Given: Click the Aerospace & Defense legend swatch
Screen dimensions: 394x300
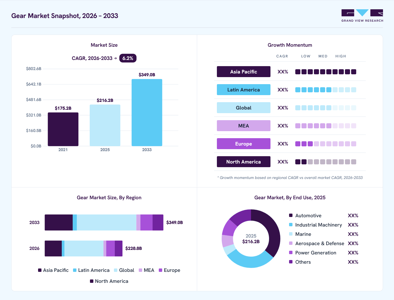Looking at the screenshot, I should coord(291,243).
